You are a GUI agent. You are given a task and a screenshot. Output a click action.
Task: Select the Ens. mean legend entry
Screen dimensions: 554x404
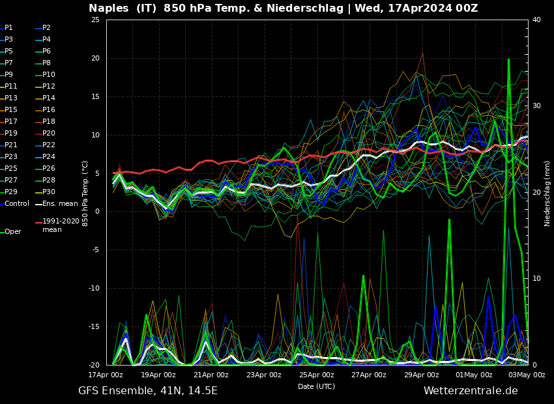tap(57, 203)
